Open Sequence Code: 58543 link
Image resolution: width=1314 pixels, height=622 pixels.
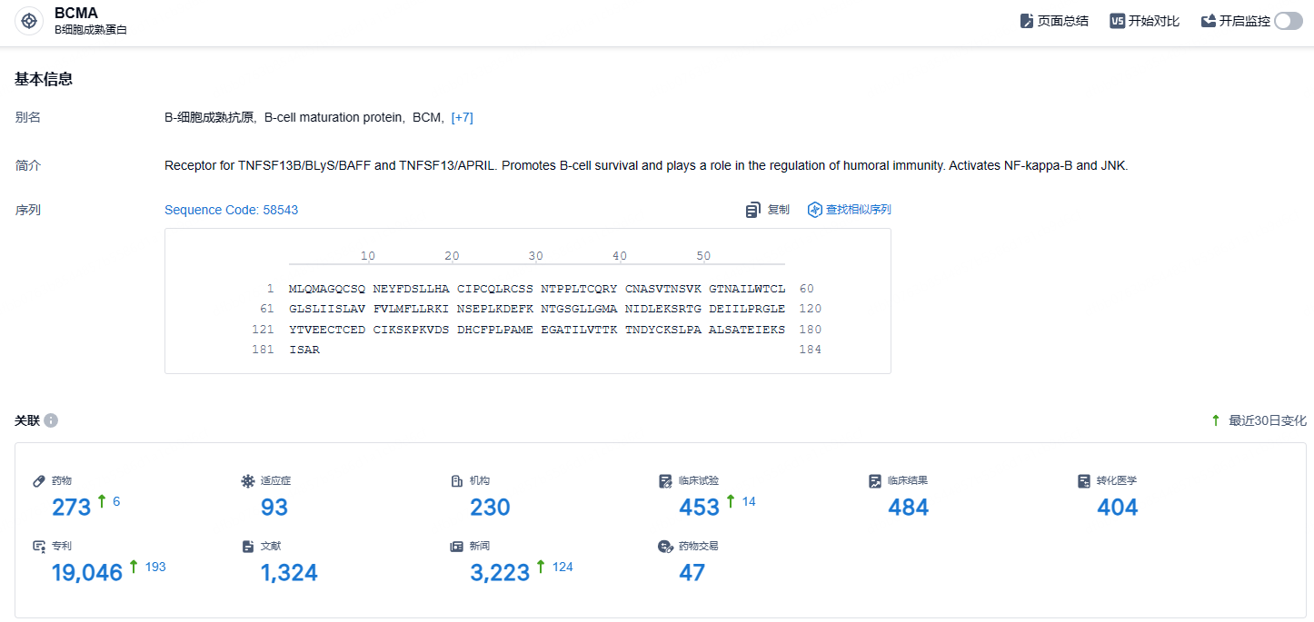coord(231,210)
